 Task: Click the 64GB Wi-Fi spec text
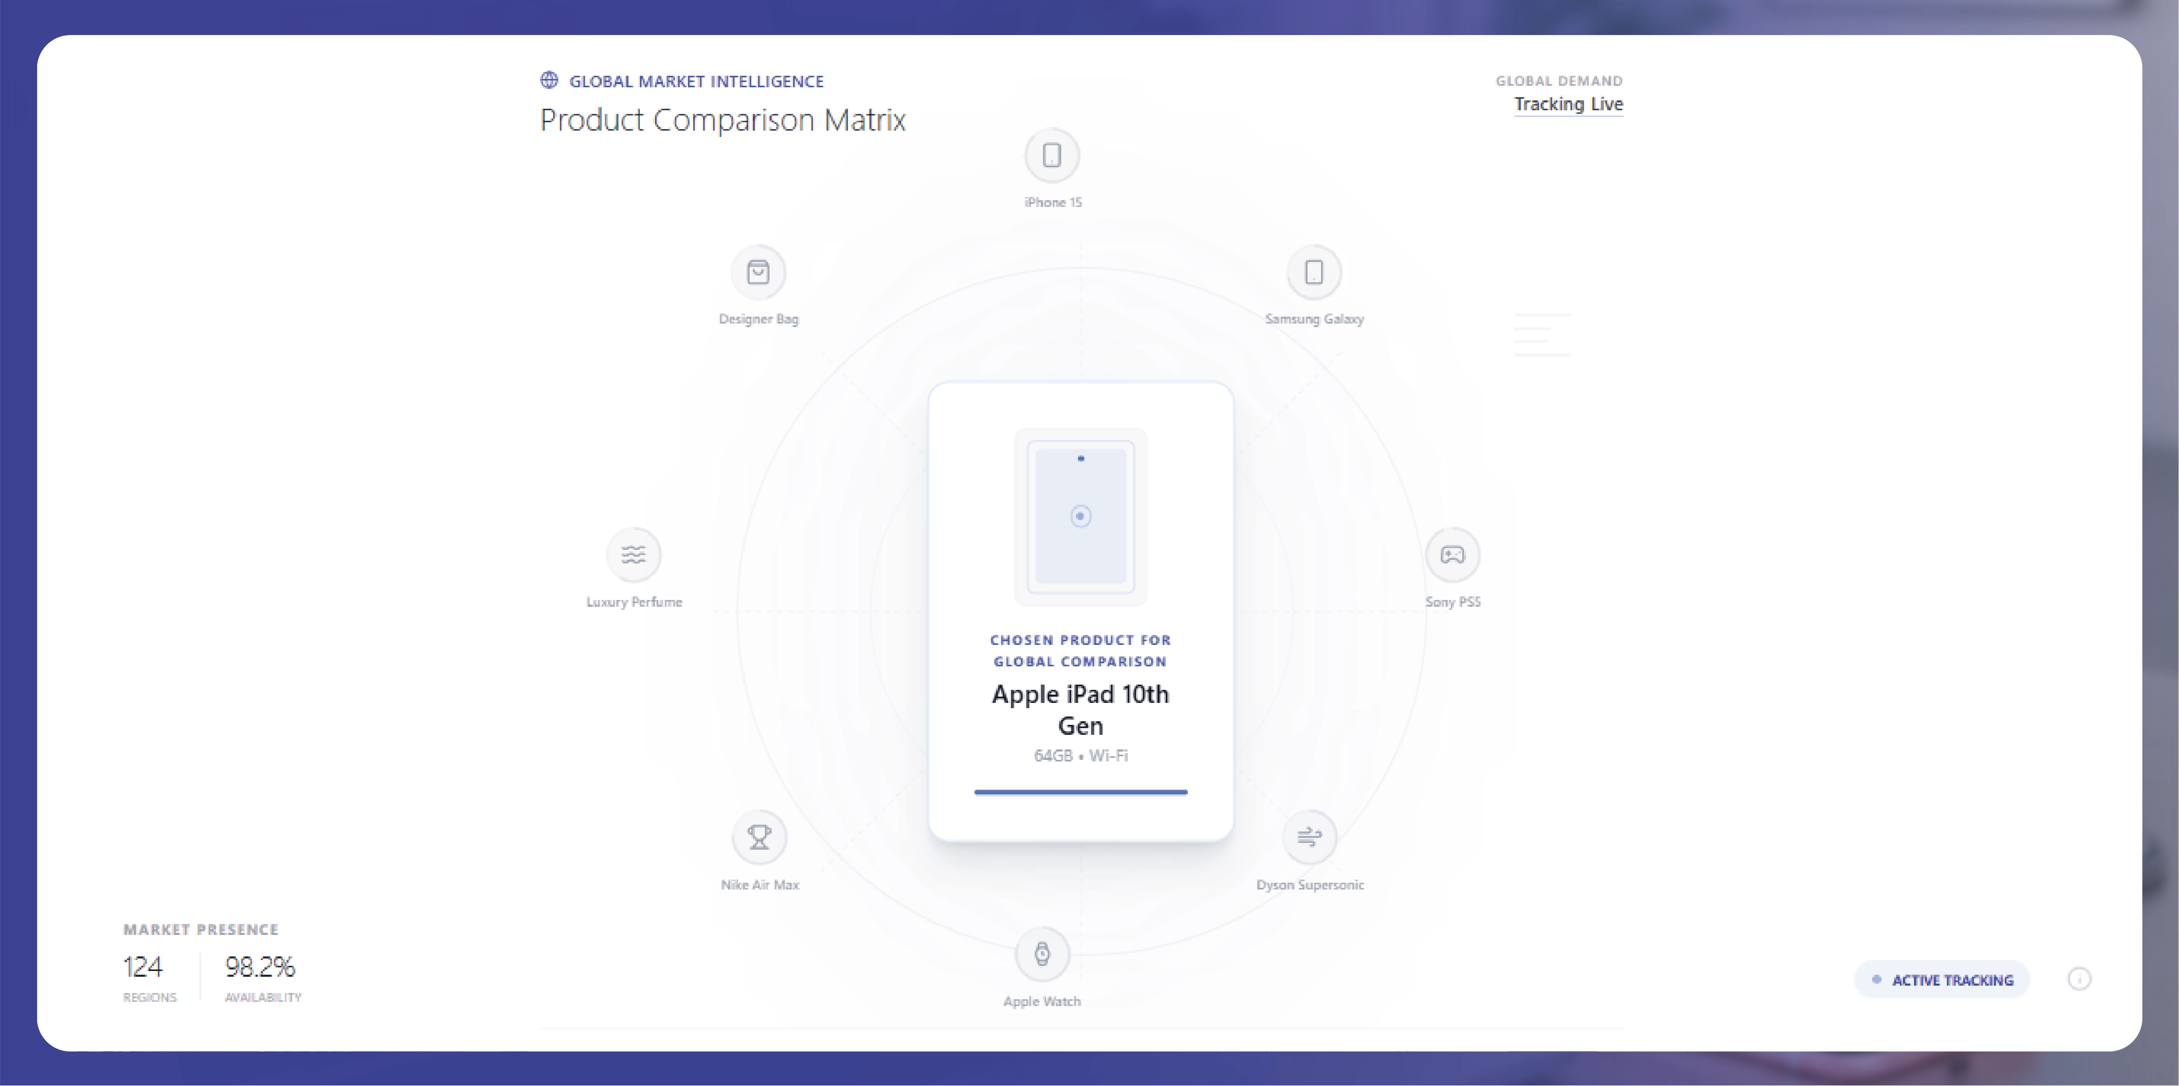point(1080,755)
